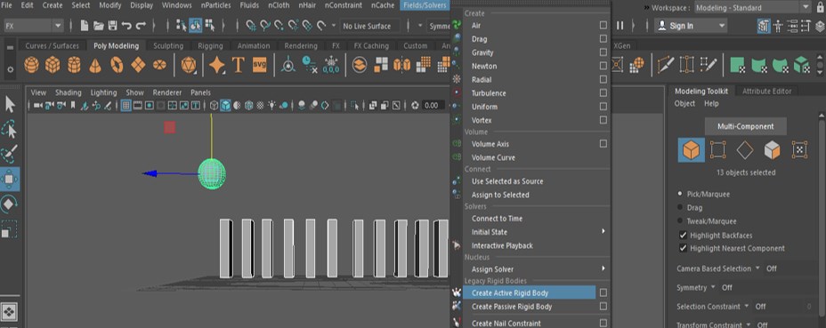Open the Symmetry dropdown arrow
This screenshot has height=328, width=826.
[x=713, y=287]
